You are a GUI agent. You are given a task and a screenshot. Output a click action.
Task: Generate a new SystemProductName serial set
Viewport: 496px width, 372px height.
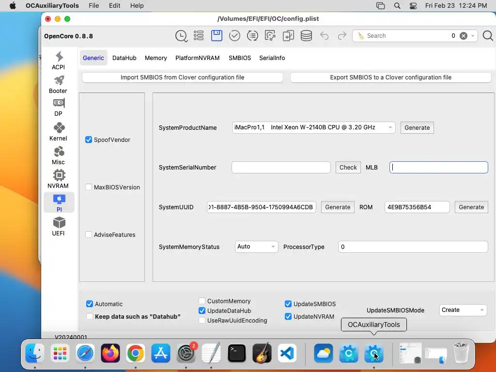[417, 128]
